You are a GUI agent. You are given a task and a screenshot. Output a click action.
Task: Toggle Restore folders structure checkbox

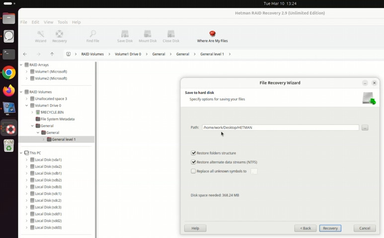click(193, 153)
